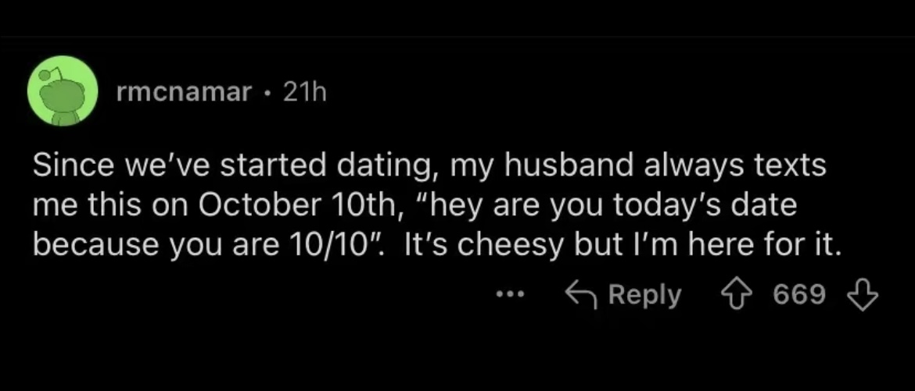The image size is (915, 391).
Task: Click the comment's first line about dating
Action: 429,167
